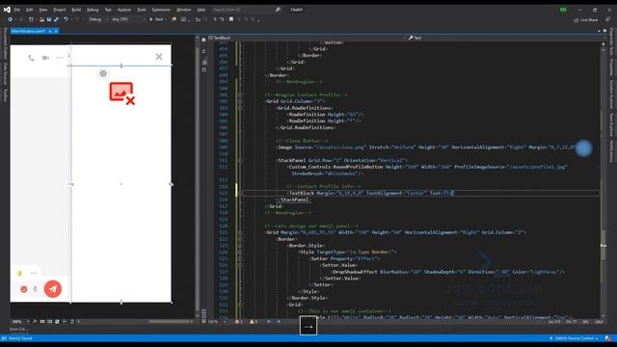Open the Text member navigation dropdown
This screenshot has height=347, width=617.
[505, 38]
